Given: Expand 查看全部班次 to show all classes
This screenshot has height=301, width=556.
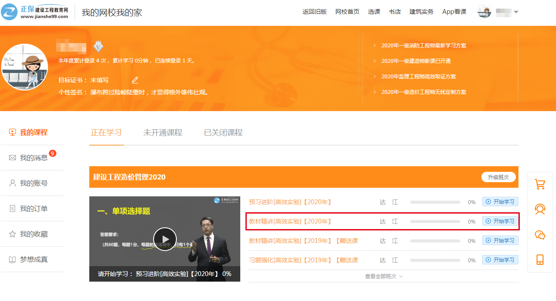Looking at the screenshot, I should (383, 276).
